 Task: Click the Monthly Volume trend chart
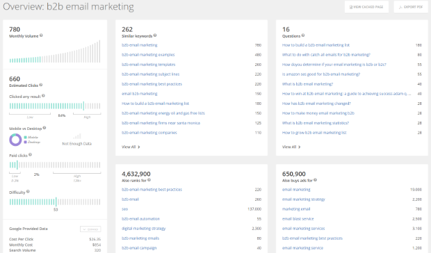55,51
